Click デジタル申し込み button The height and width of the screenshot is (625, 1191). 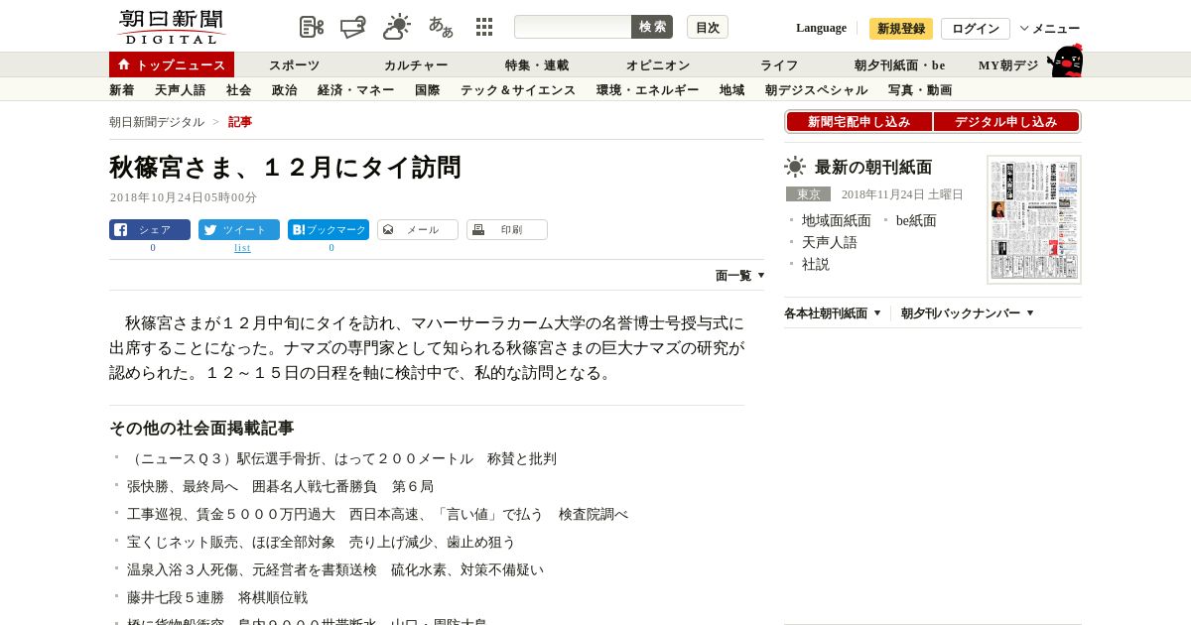click(x=1006, y=122)
